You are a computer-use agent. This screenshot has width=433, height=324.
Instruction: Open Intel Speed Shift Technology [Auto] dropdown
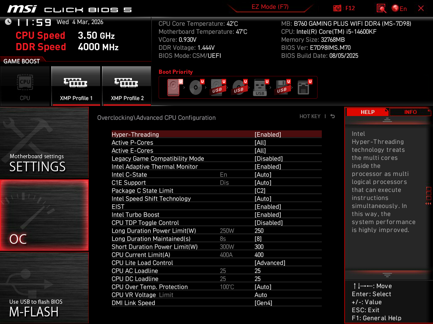point(263,198)
